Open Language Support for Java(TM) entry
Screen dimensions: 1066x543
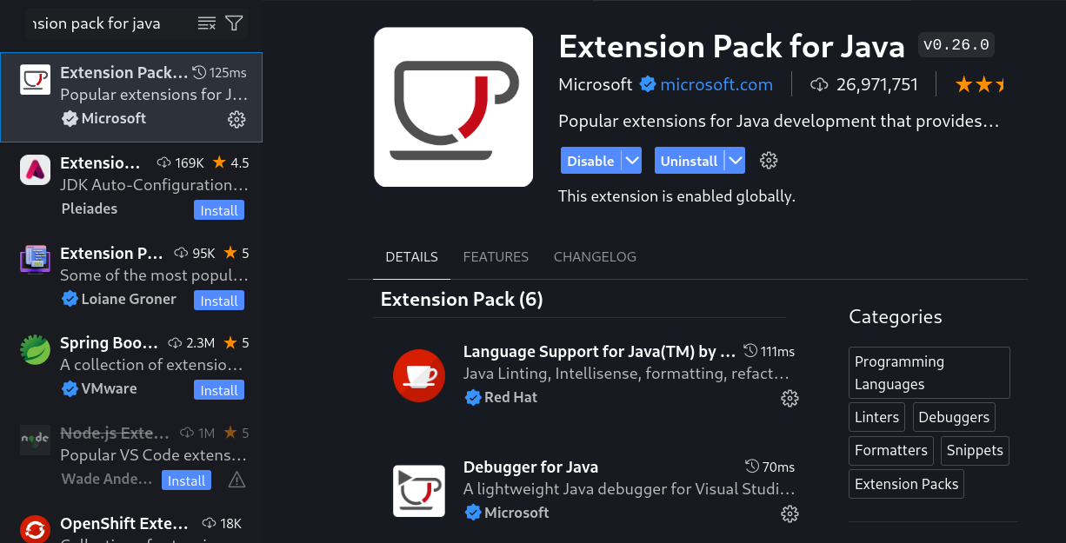601,352
